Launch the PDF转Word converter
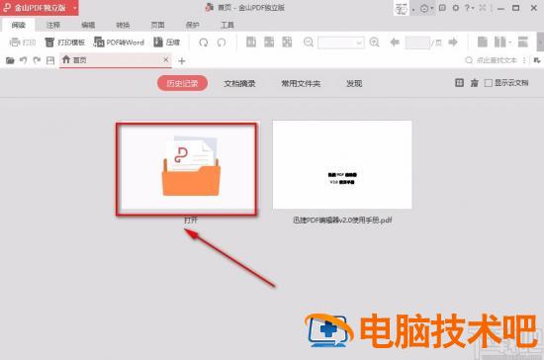The image size is (544, 360). point(119,43)
